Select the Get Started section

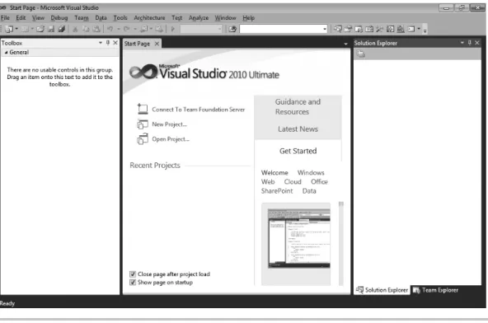[x=298, y=151]
